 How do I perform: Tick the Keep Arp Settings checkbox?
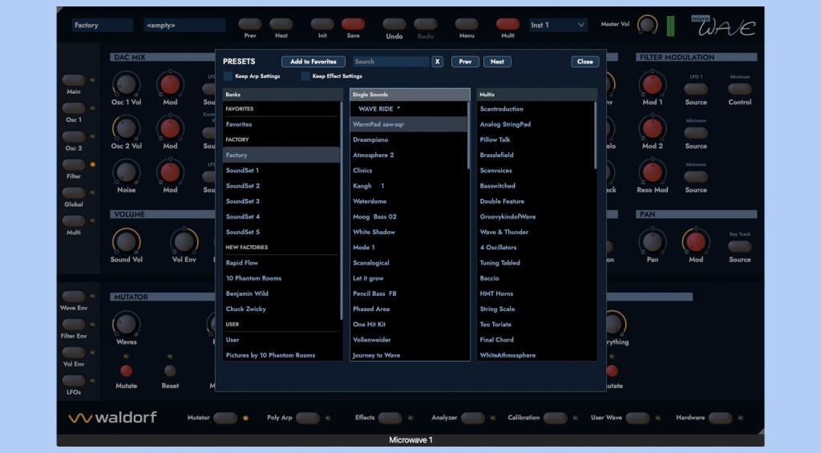(229, 76)
